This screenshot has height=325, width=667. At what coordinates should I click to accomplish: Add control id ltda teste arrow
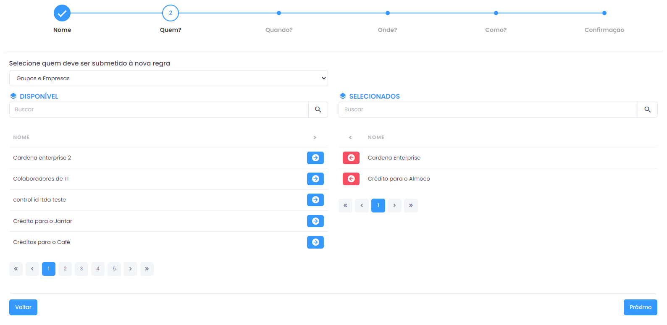[315, 200]
